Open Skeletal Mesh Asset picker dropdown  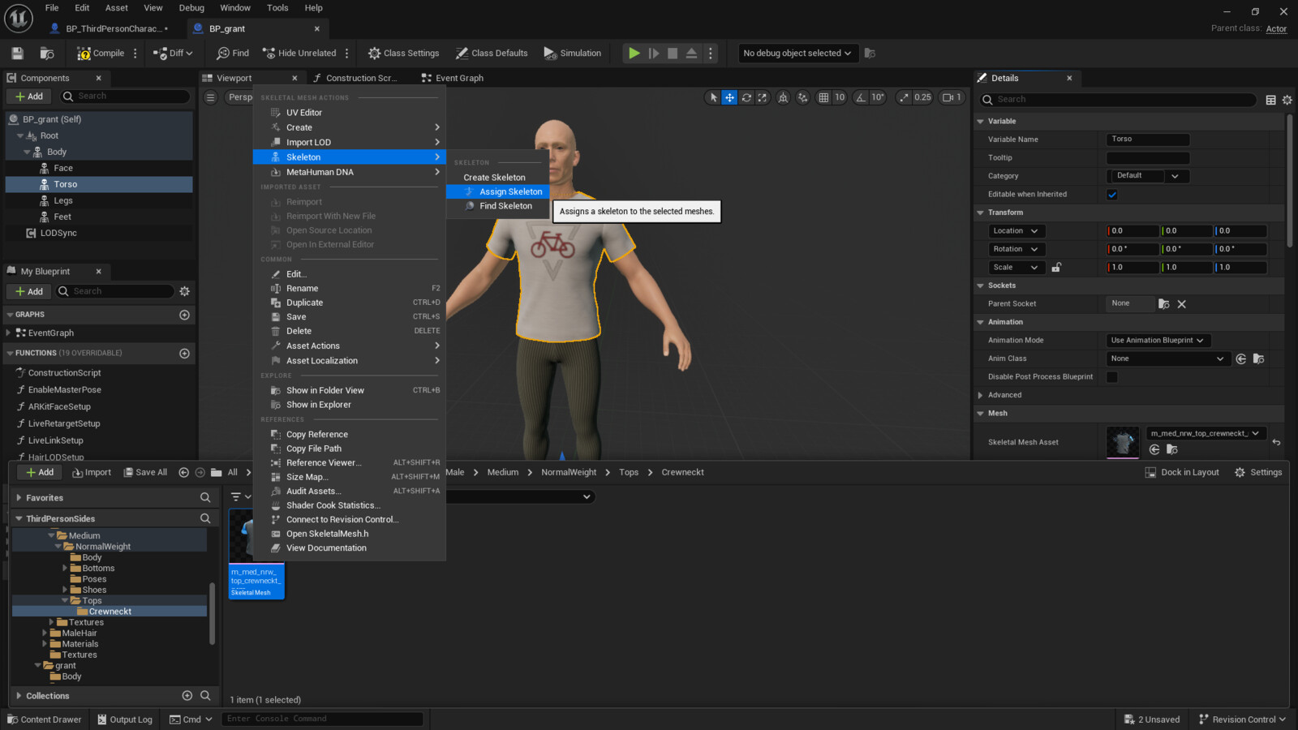coord(1206,433)
